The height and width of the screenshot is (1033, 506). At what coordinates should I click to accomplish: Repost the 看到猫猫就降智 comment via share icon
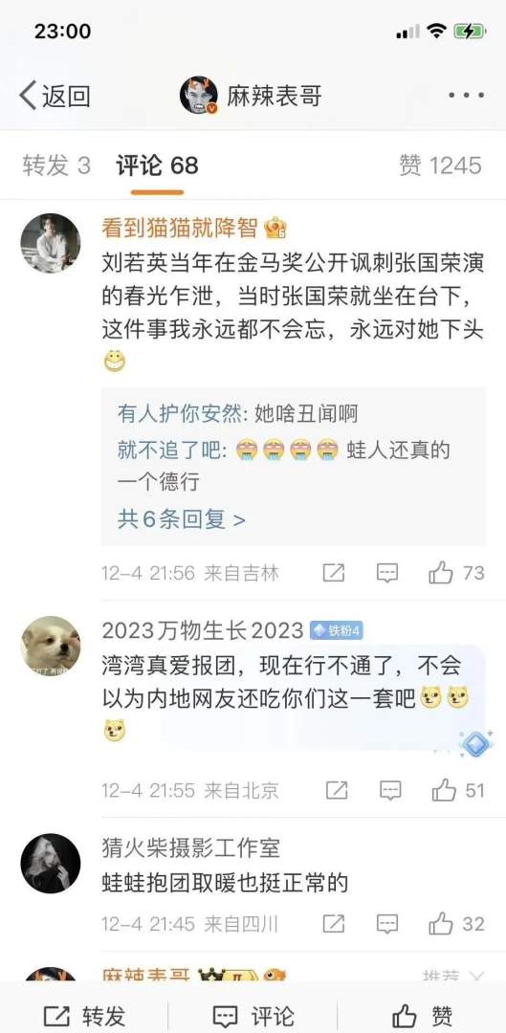[x=334, y=573]
